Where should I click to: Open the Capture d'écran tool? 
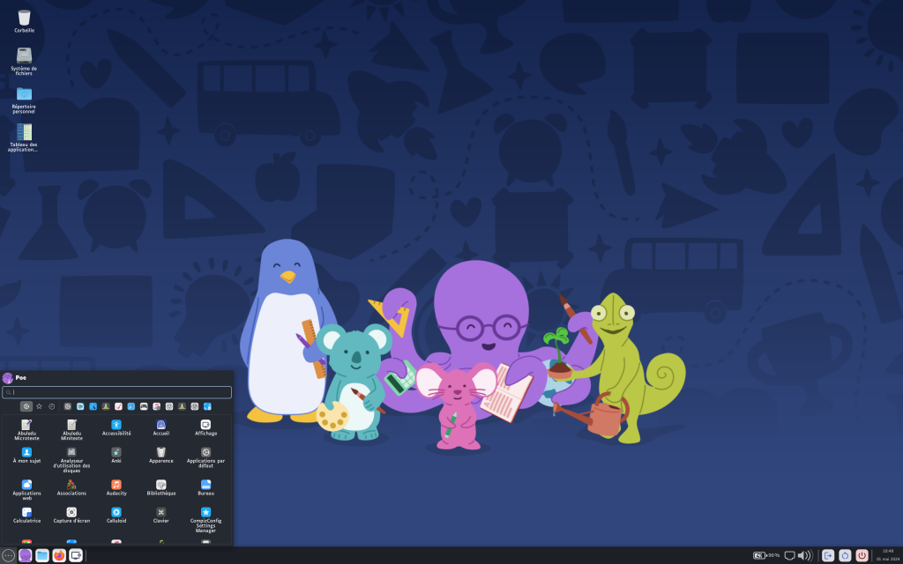[71, 512]
